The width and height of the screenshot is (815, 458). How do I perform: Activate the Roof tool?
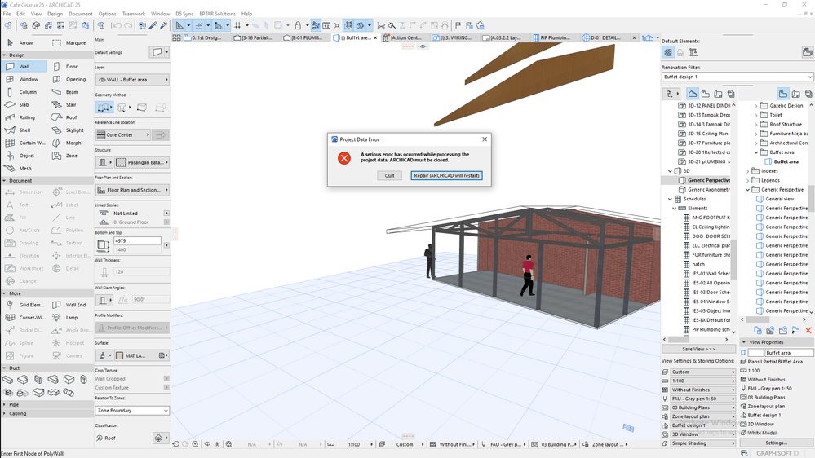[x=71, y=117]
